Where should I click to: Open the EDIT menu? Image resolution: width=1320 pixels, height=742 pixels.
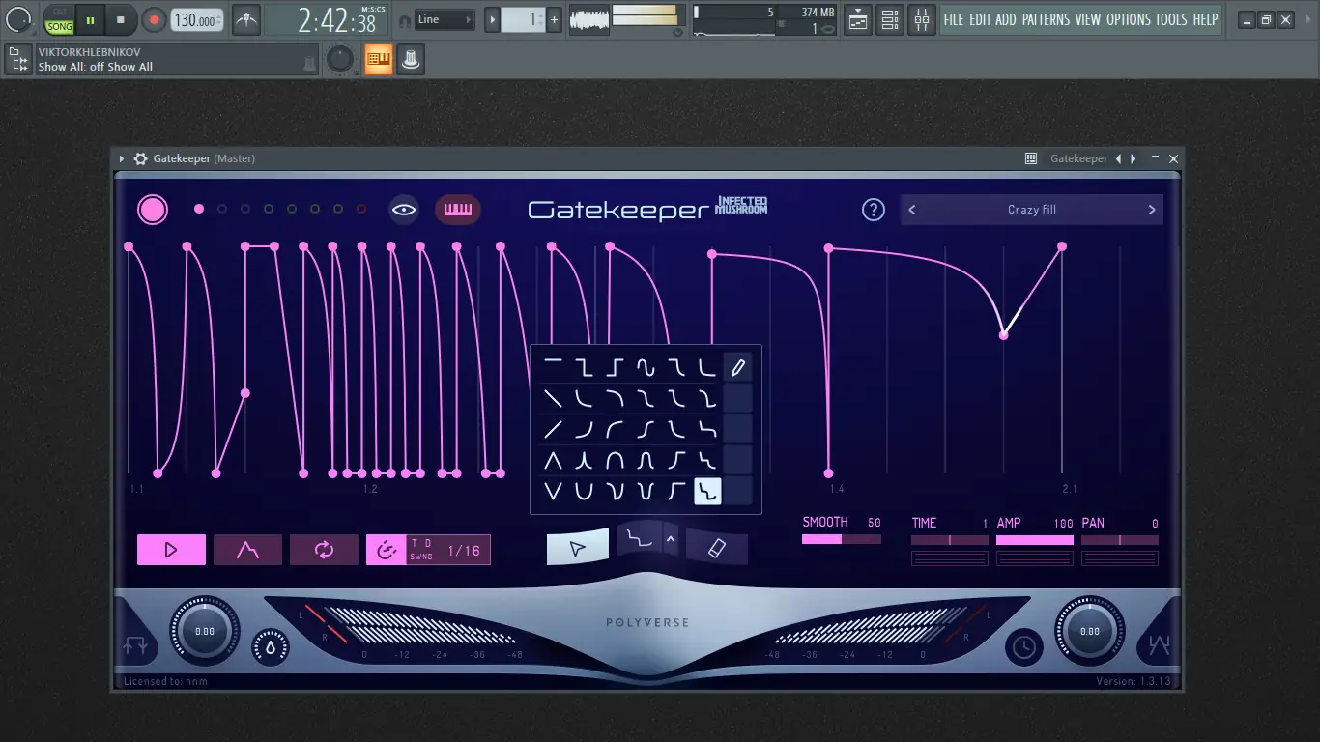click(x=980, y=19)
